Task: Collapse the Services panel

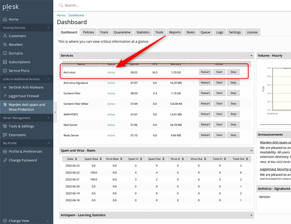Action: click(251, 56)
